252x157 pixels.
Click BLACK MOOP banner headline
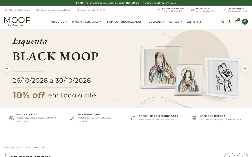(x=55, y=57)
